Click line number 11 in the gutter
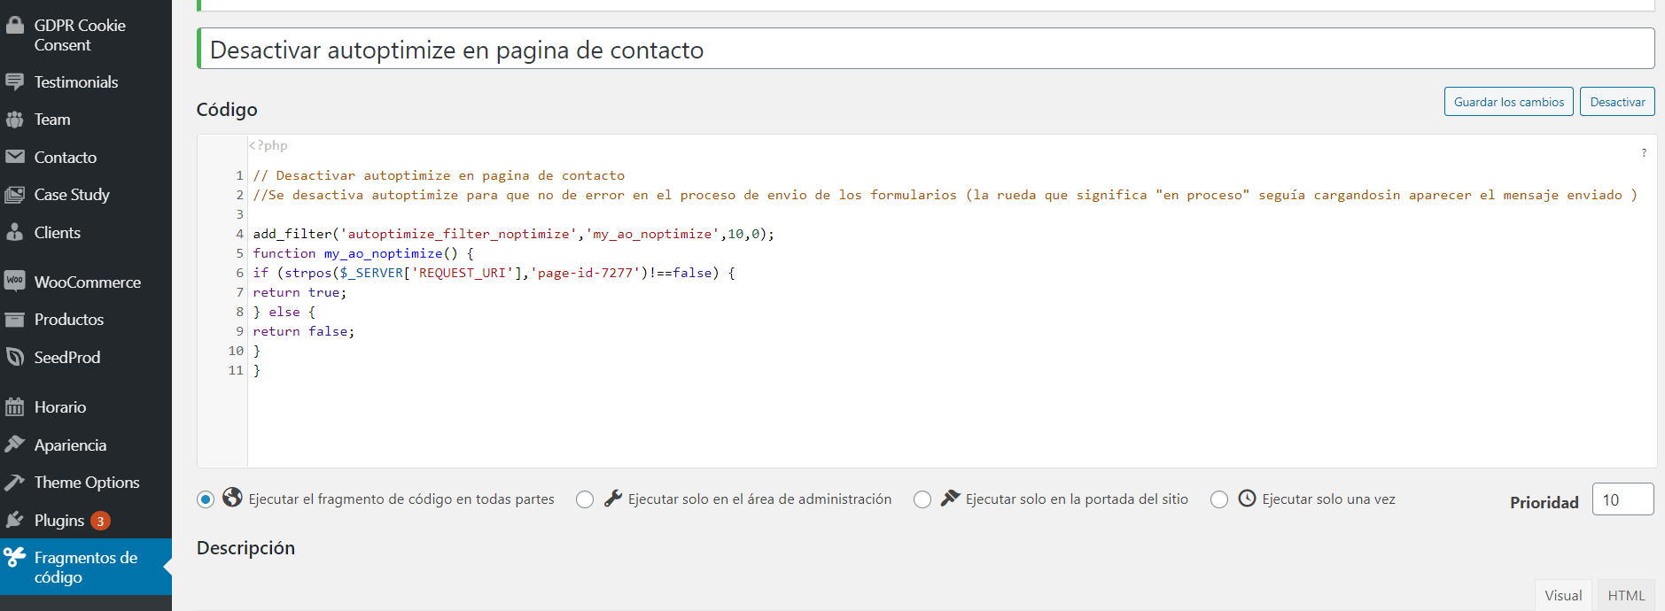Screen dimensions: 1665x611 pos(236,370)
